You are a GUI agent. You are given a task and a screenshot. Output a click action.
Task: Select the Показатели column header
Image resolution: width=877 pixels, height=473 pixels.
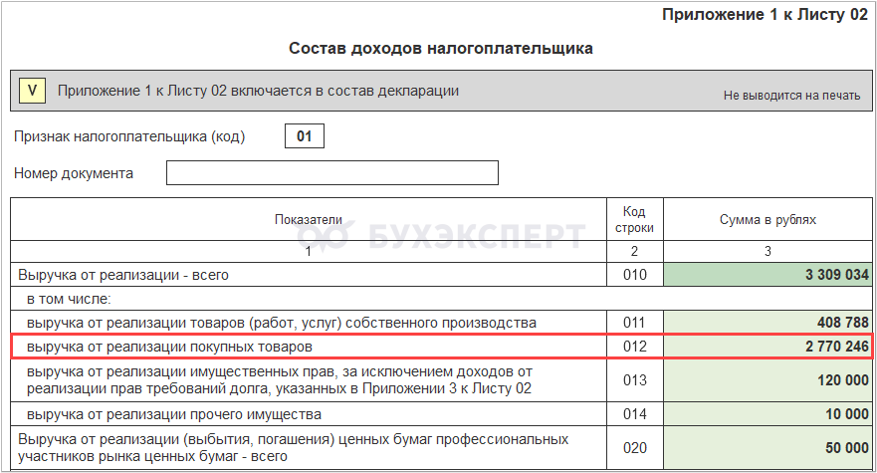309,219
